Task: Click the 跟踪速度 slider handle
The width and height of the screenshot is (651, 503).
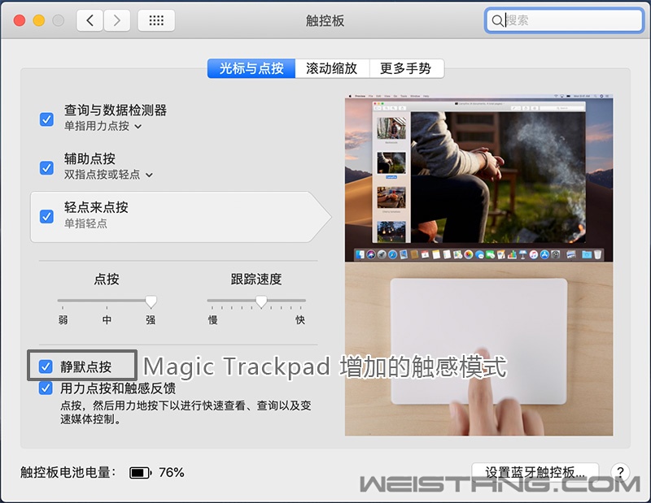Action: click(x=261, y=301)
